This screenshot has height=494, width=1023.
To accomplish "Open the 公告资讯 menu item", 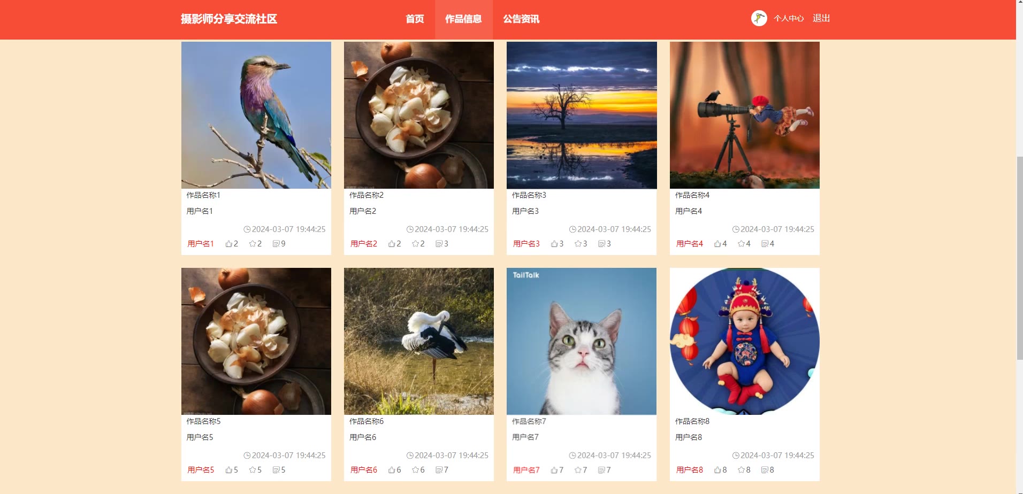I will tap(521, 19).
